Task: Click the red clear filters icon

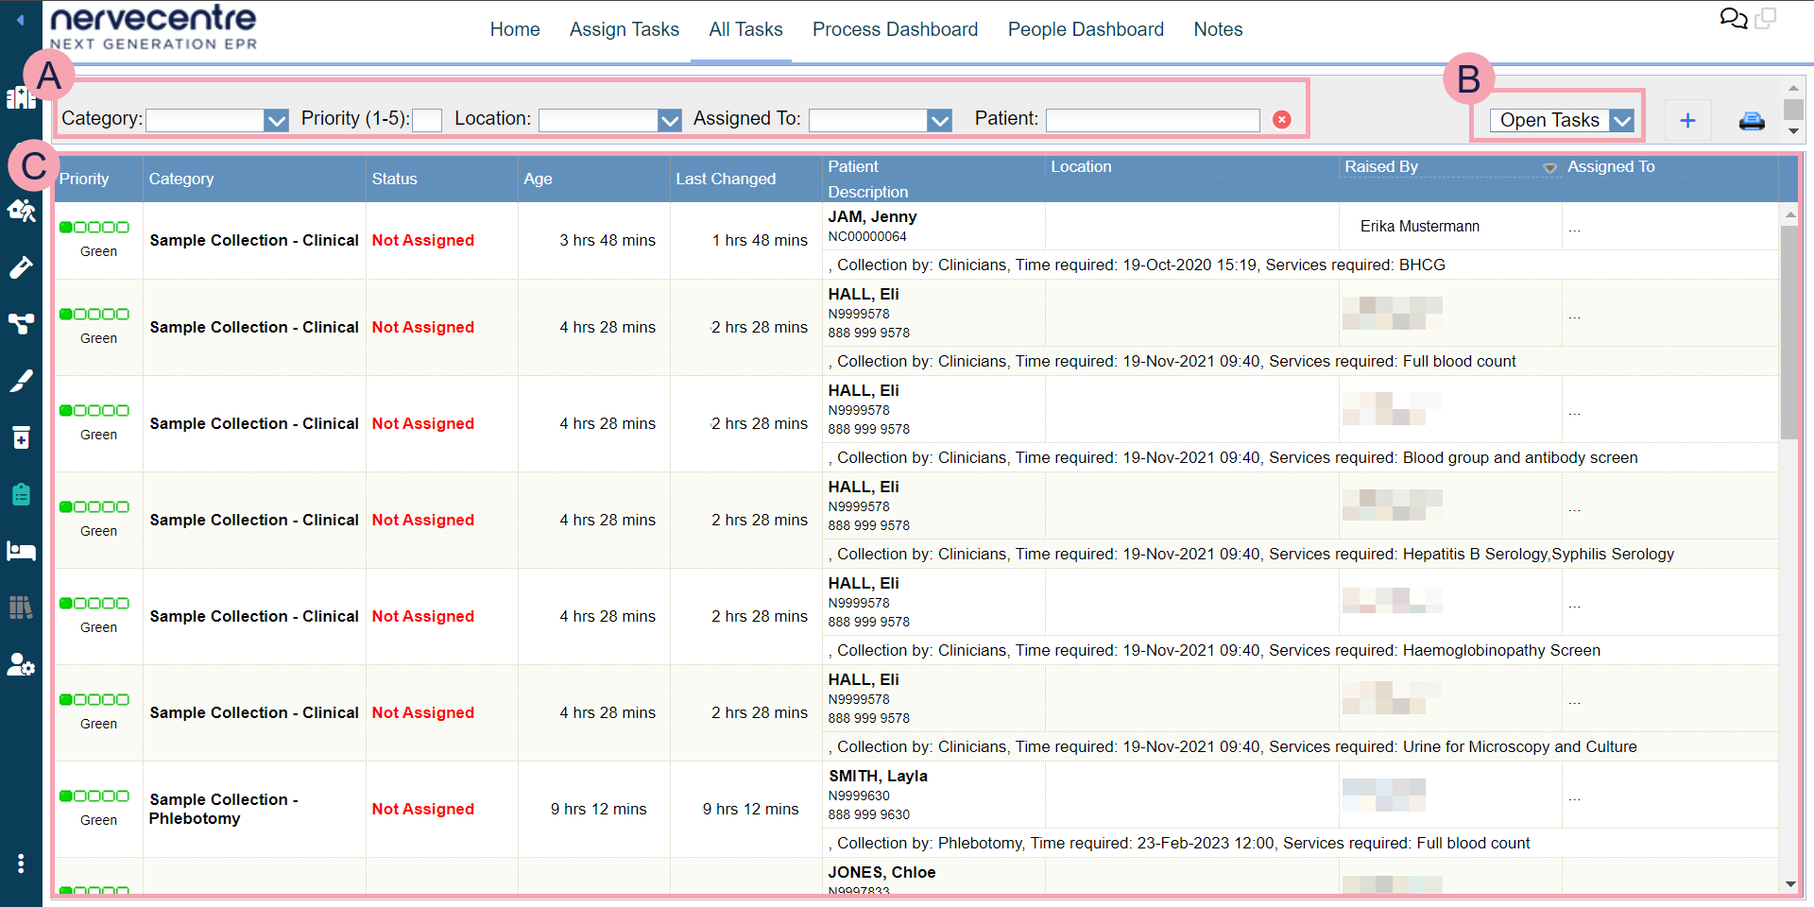Action: point(1281,119)
